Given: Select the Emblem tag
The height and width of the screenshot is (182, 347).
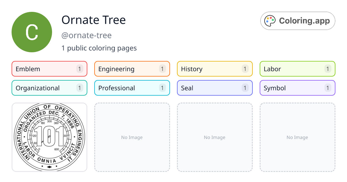Looking at the screenshot, I should (x=49, y=69).
